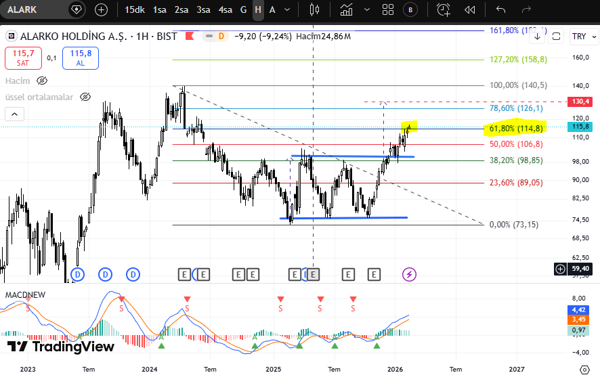
Task: Click the 115,8 current price label
Action: pos(580,127)
